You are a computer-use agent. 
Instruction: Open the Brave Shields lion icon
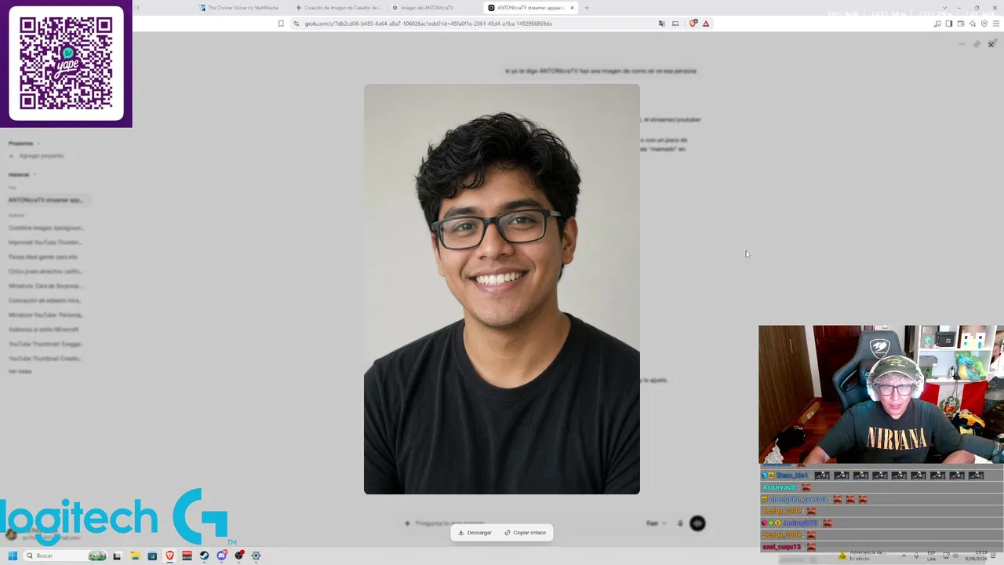693,24
